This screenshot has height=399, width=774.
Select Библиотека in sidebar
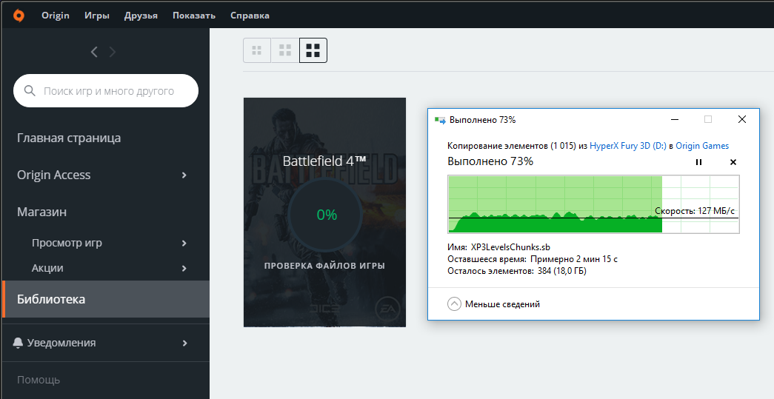(x=106, y=299)
